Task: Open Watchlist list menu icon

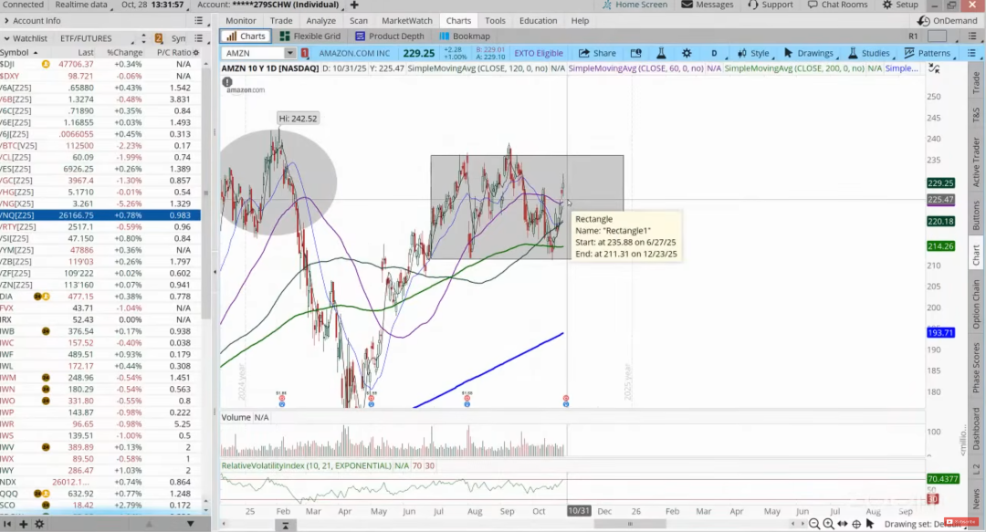Action: (199, 38)
